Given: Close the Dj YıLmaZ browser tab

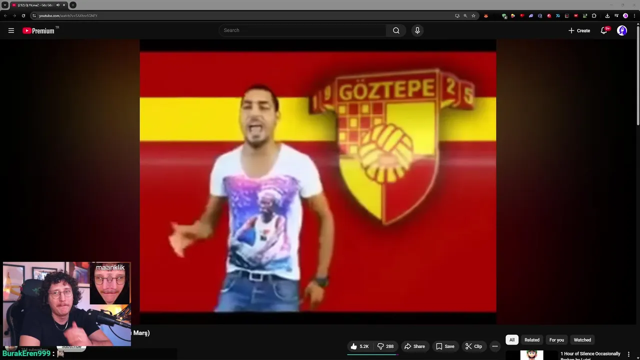Looking at the screenshot, I should 64,5.
